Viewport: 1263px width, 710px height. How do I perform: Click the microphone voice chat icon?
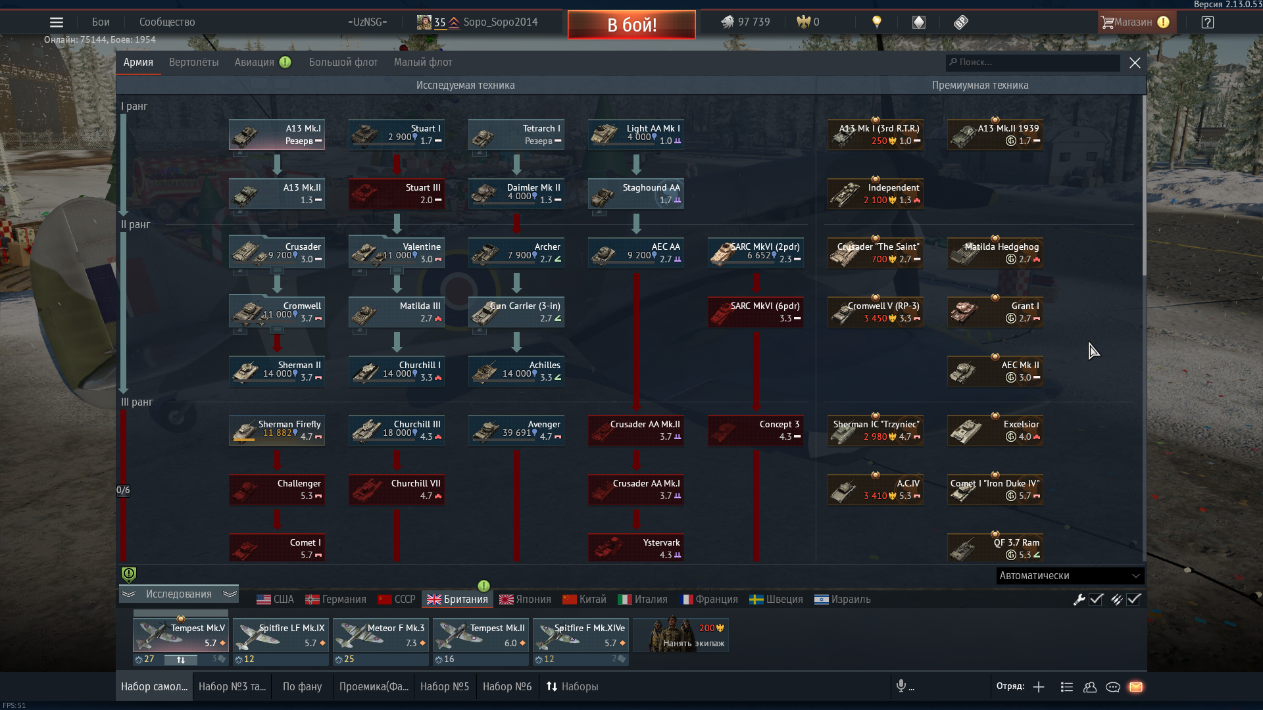pyautogui.click(x=901, y=686)
